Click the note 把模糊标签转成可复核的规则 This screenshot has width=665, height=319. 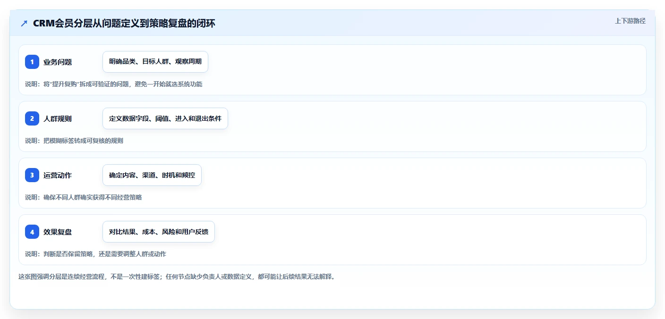(74, 141)
